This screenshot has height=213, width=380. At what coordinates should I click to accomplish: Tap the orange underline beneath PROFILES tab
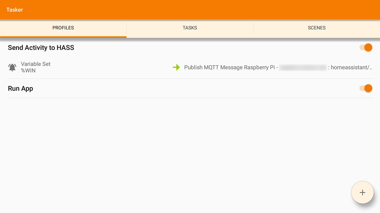[63, 37]
